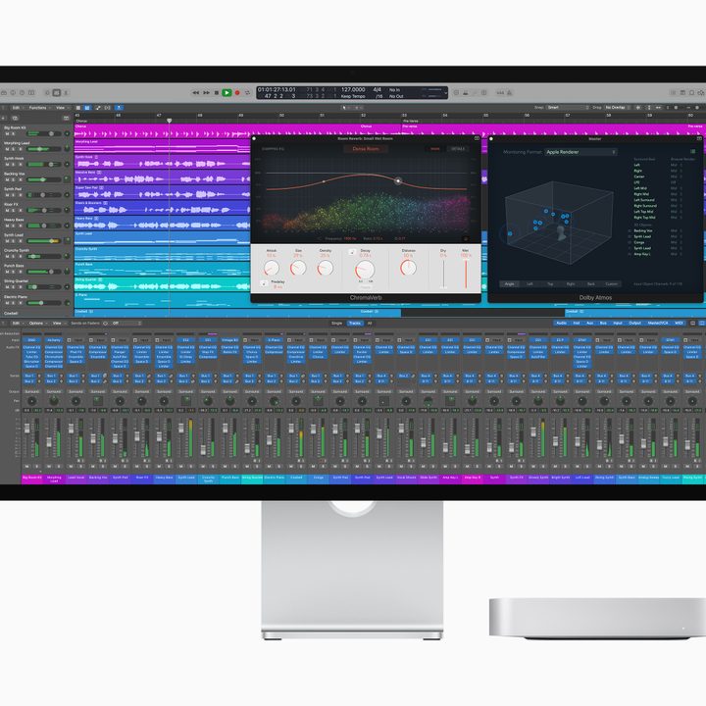Image resolution: width=706 pixels, height=706 pixels.
Task: Mute the Heavy Bass track
Action: [7, 226]
